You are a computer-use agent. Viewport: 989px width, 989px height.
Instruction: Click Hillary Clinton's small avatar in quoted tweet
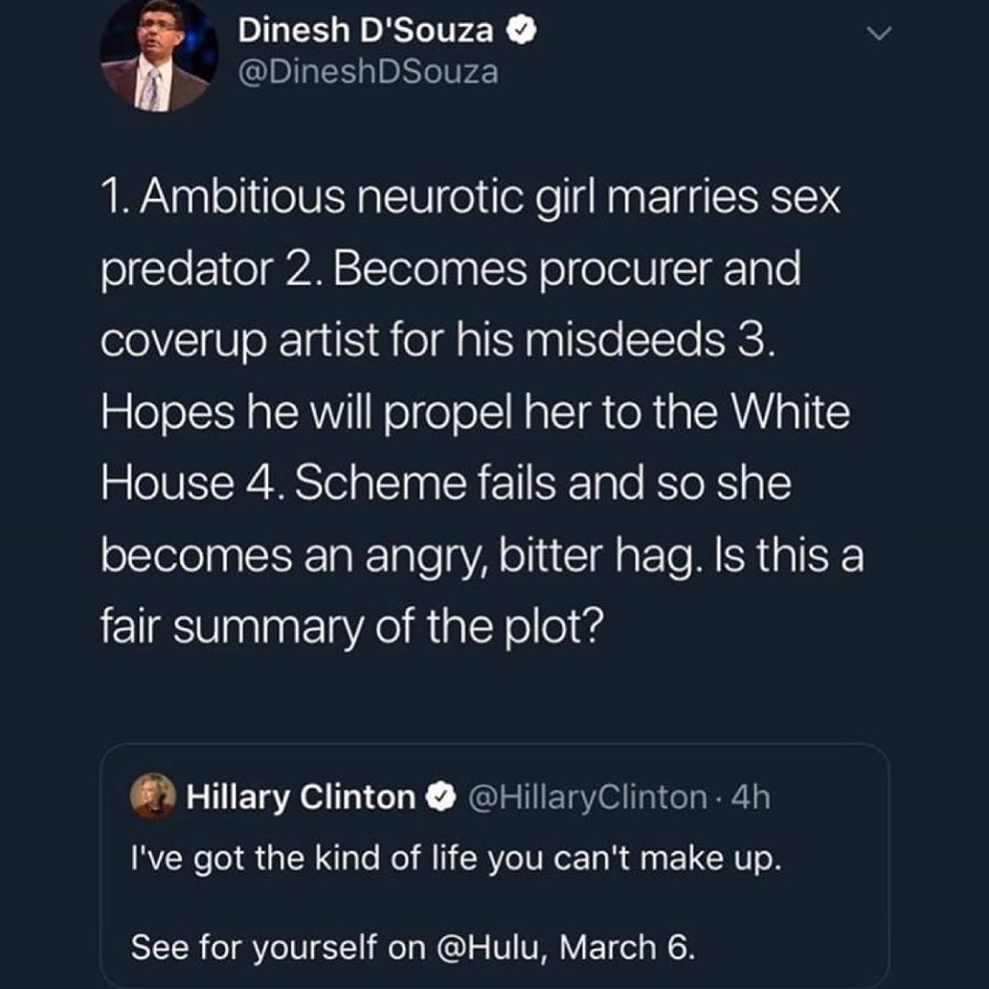pyautogui.click(x=152, y=797)
